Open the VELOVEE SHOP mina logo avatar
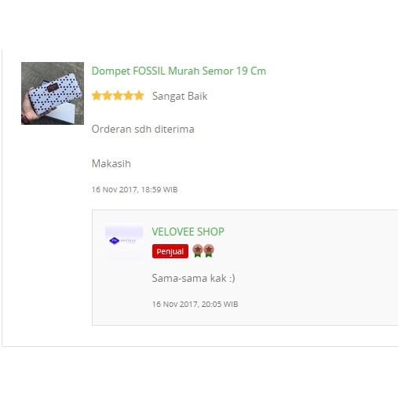This screenshot has height=398, width=398. click(124, 241)
